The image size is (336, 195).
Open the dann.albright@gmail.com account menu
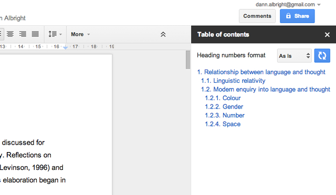pos(288,5)
